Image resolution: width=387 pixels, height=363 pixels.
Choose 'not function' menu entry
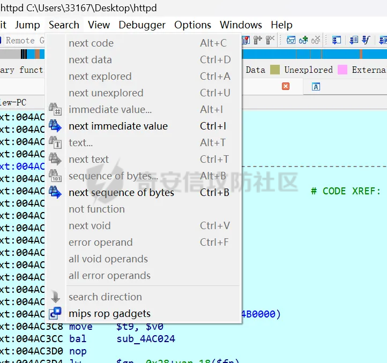click(143, 209)
